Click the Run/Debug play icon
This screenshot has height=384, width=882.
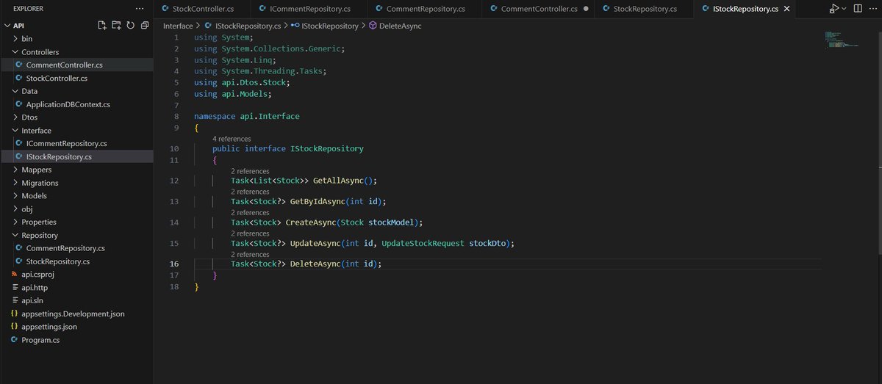coord(833,9)
